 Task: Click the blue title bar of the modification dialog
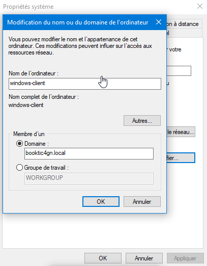click(78, 22)
